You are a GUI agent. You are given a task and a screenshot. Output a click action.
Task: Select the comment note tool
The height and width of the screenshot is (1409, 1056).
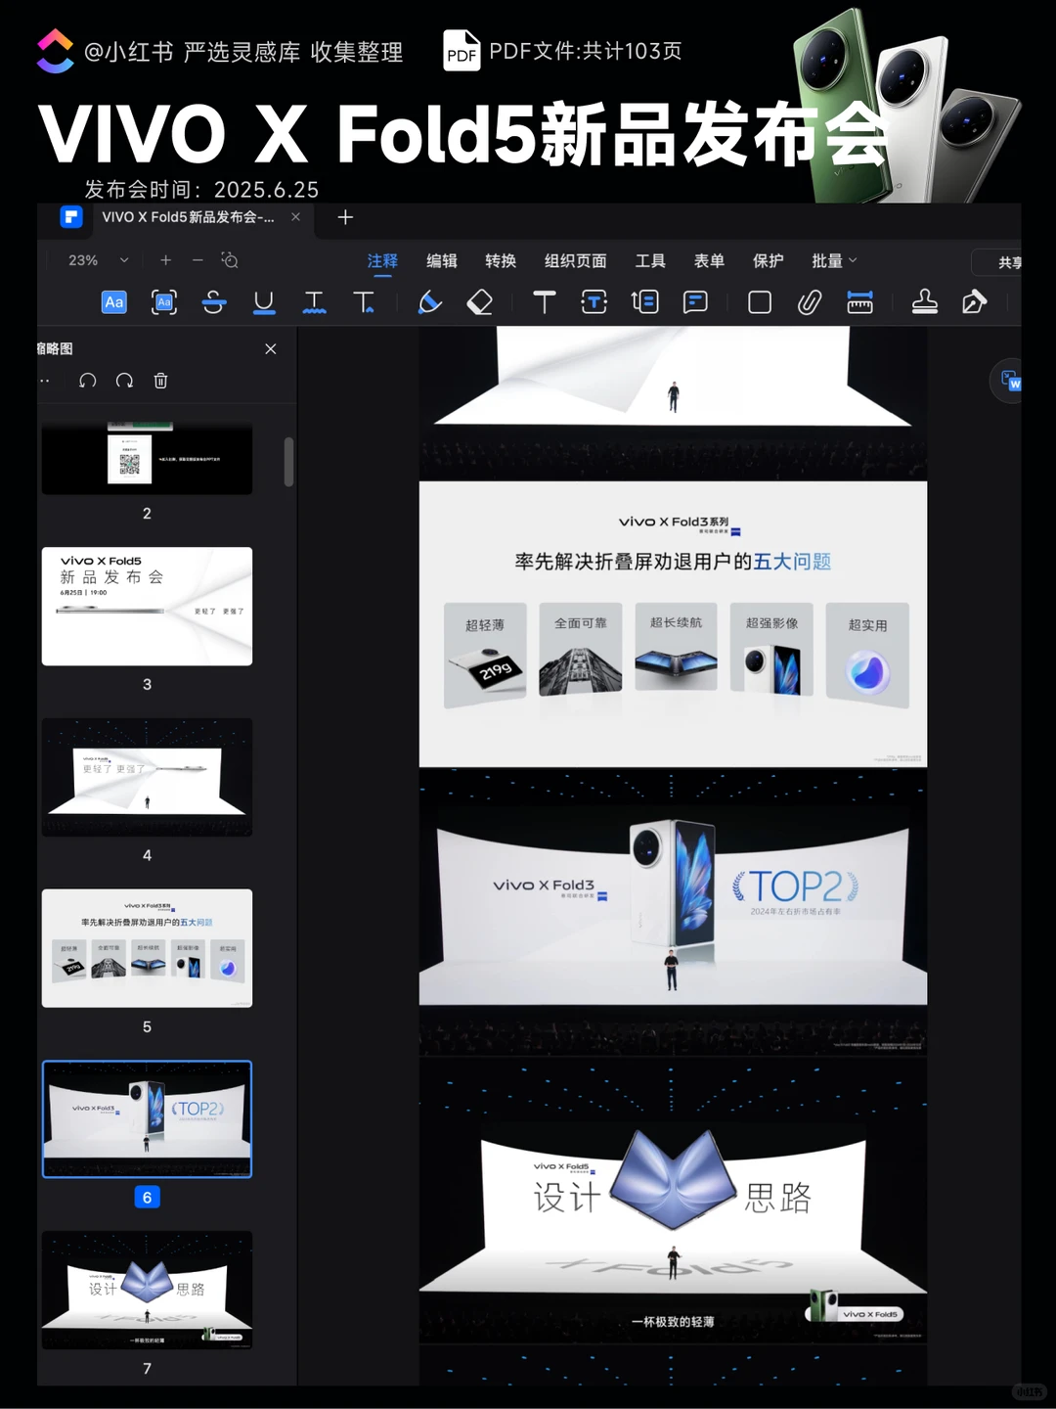[x=695, y=302]
